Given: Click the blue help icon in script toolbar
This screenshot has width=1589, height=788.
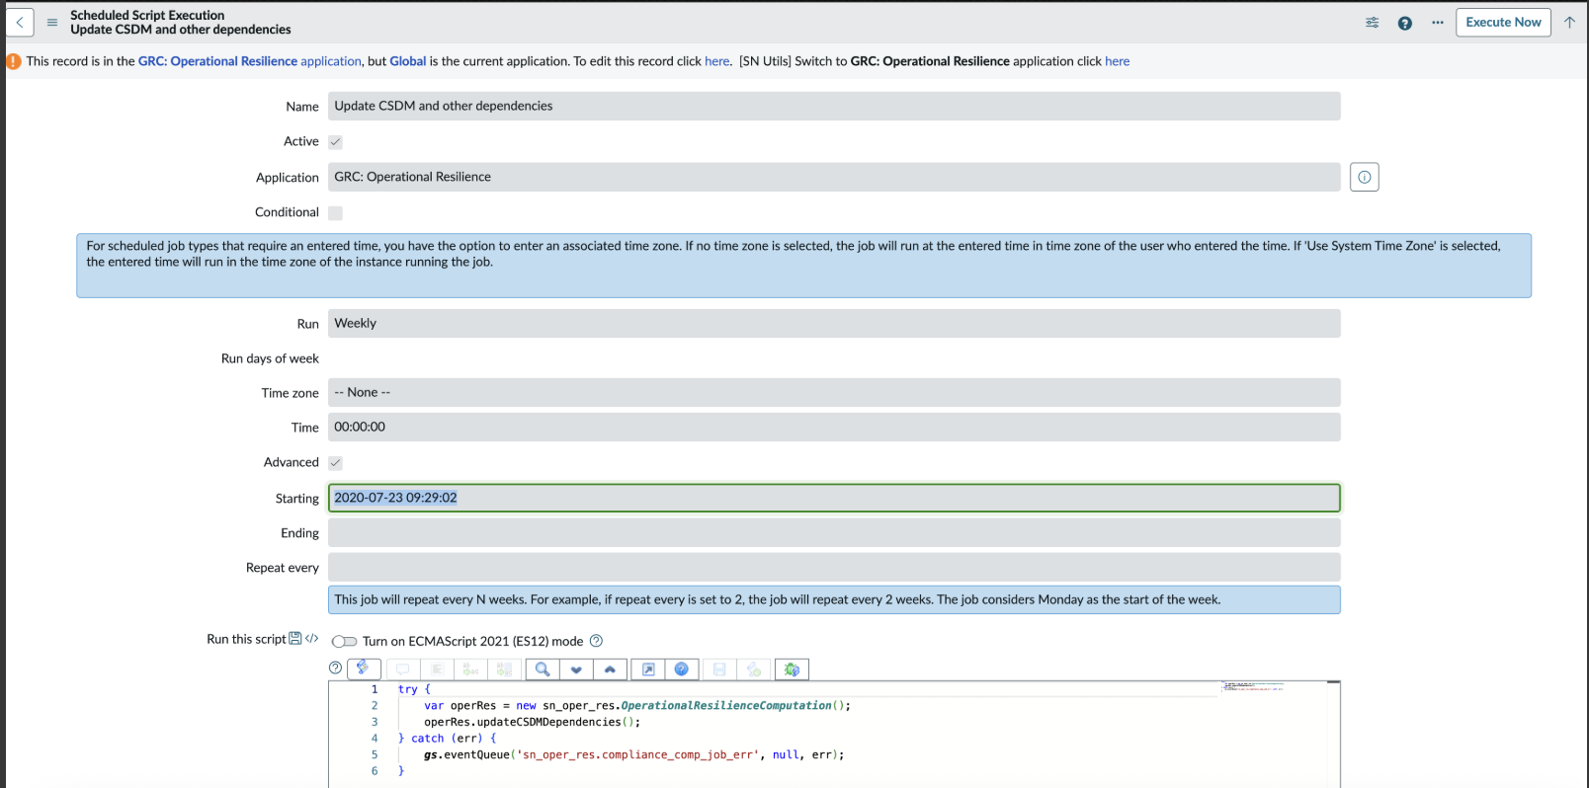Looking at the screenshot, I should click(x=682, y=670).
